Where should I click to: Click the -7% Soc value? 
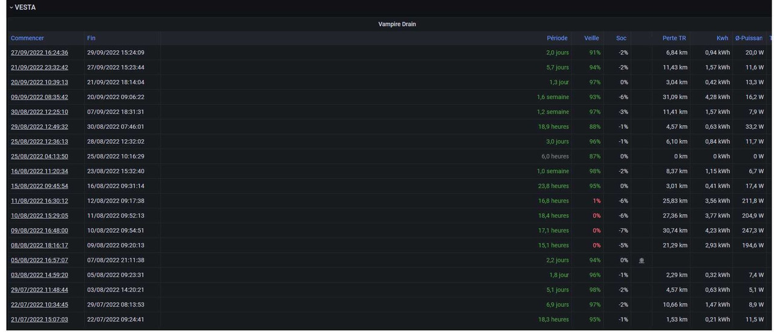point(623,230)
